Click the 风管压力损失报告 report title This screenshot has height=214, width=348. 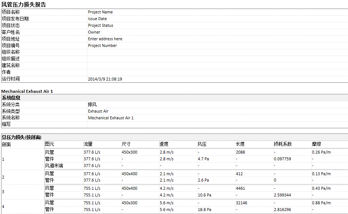pyautogui.click(x=24, y=4)
